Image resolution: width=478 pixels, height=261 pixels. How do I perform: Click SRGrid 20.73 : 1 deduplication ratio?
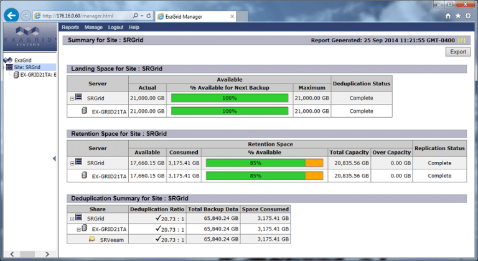click(172, 219)
